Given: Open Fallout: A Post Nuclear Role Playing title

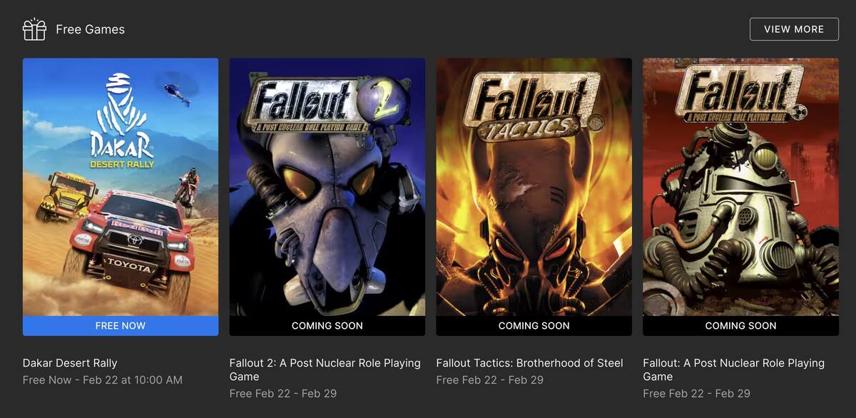Looking at the screenshot, I should (x=734, y=369).
